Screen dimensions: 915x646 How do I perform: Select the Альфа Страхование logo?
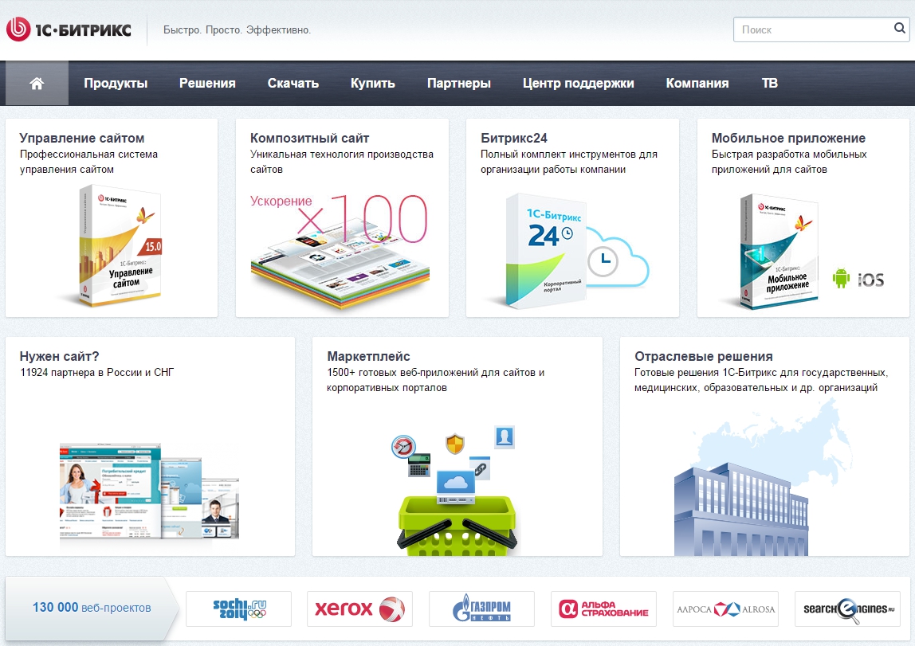pyautogui.click(x=603, y=609)
